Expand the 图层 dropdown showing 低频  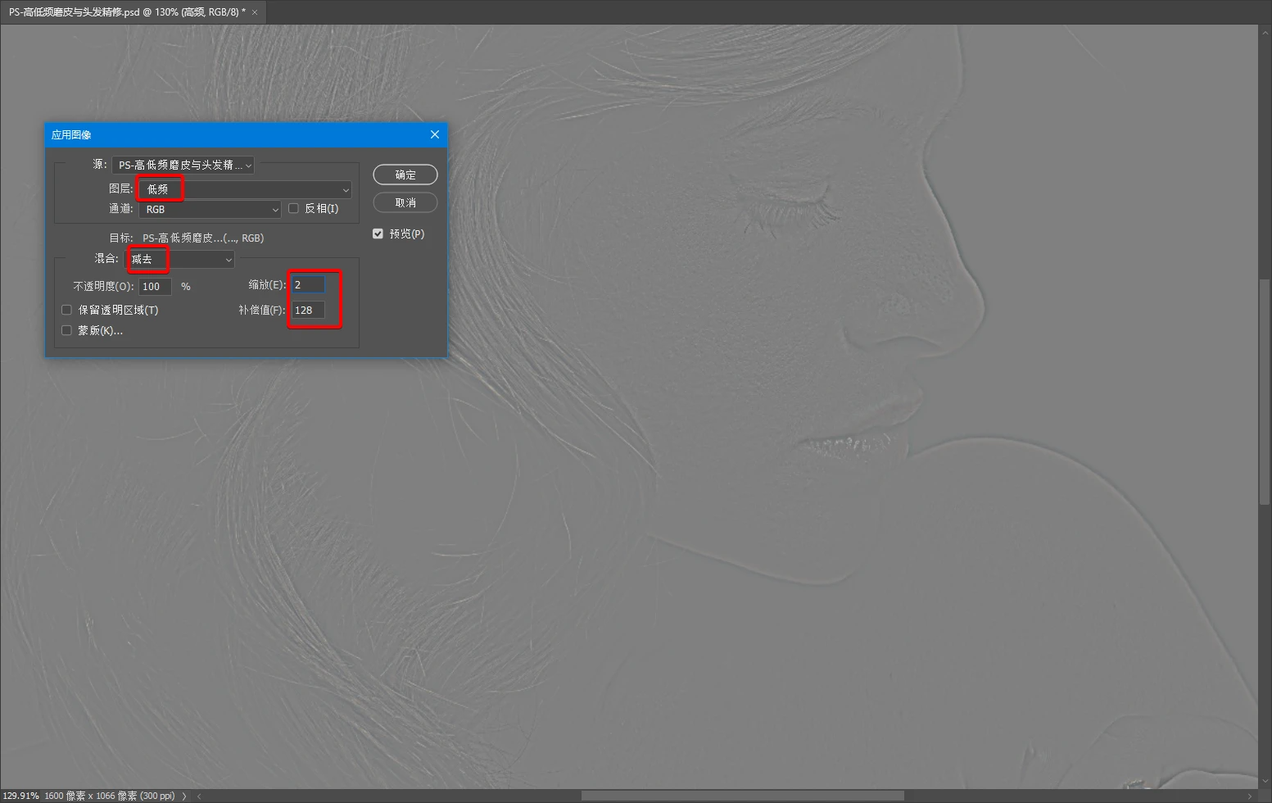coord(245,189)
